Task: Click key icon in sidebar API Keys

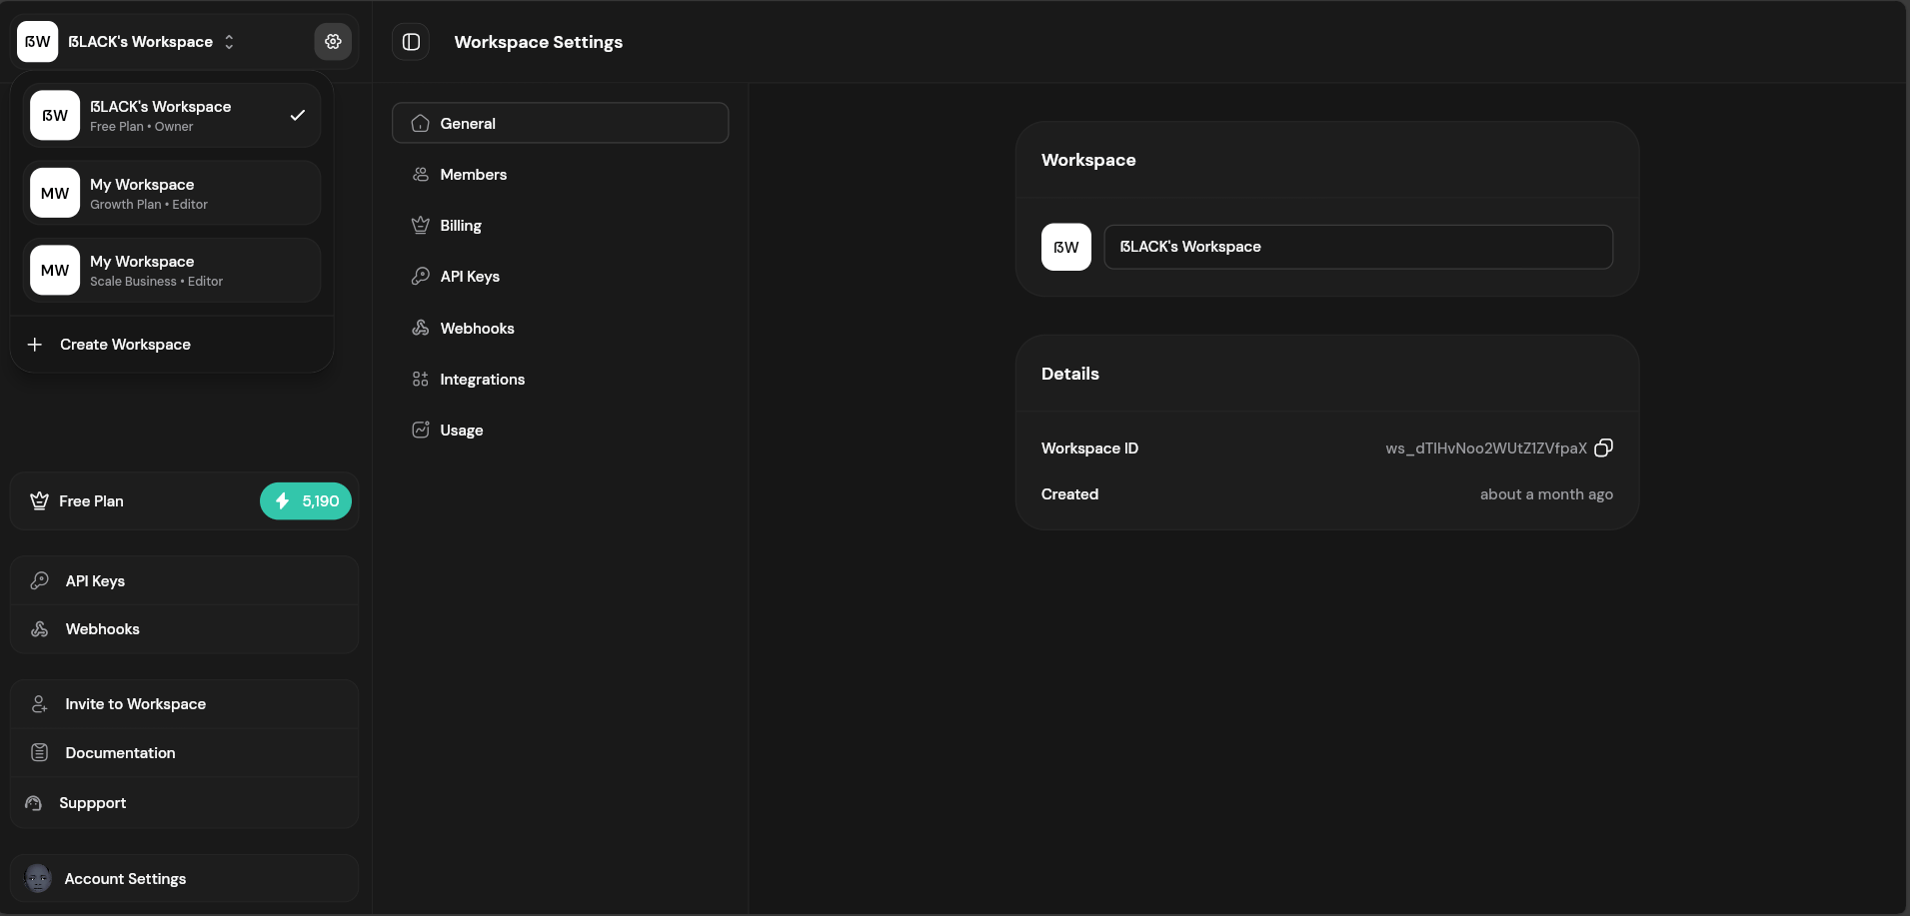Action: pos(40,581)
